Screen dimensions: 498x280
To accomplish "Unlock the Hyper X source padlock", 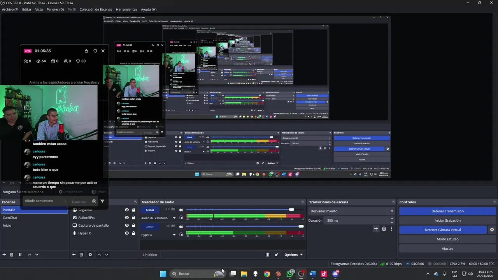I will [133, 233].
